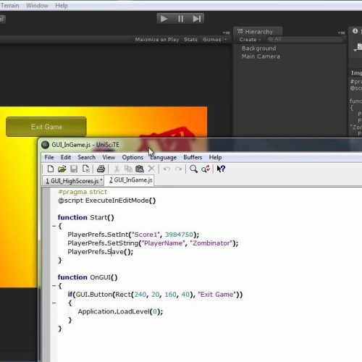Toggle the Stats overlay
This screenshot has height=362, width=362.
click(x=190, y=40)
